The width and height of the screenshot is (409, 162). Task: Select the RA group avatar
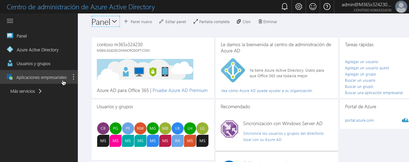point(178,141)
